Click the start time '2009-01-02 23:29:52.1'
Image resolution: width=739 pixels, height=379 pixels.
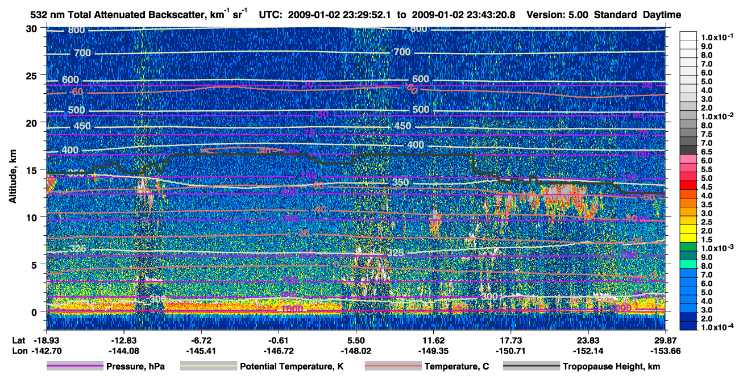339,15
